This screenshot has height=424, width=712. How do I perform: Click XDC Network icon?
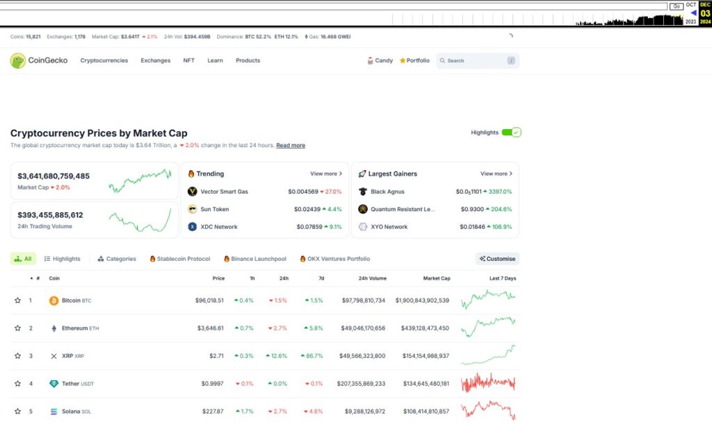193,226
